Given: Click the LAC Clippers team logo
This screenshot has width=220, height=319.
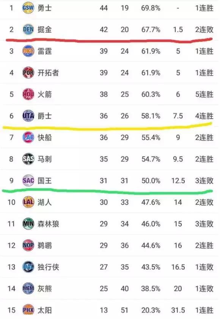Looking at the screenshot, I should click(28, 137).
